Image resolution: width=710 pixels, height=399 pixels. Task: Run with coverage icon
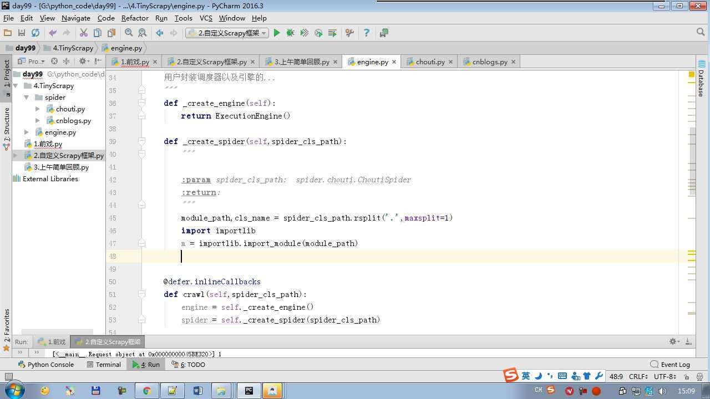pyautogui.click(x=304, y=33)
